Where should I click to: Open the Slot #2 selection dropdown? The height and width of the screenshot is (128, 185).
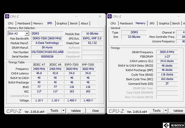pos(18,34)
